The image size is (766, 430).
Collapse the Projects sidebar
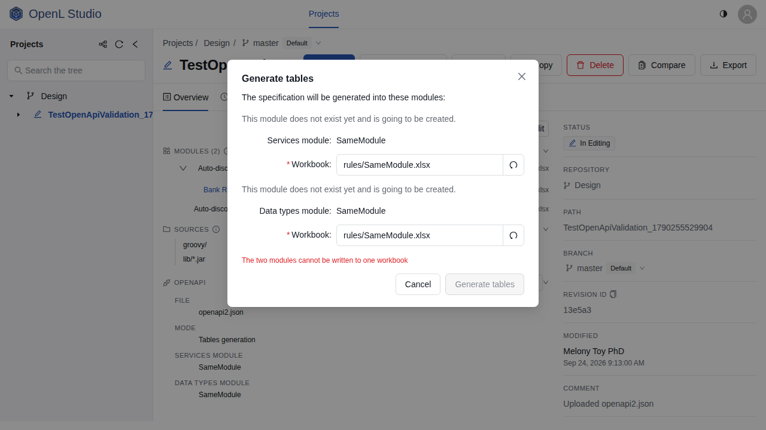[x=135, y=44]
